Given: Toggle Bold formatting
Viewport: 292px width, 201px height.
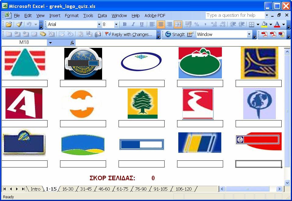Looking at the screenshot, I should [125, 24].
